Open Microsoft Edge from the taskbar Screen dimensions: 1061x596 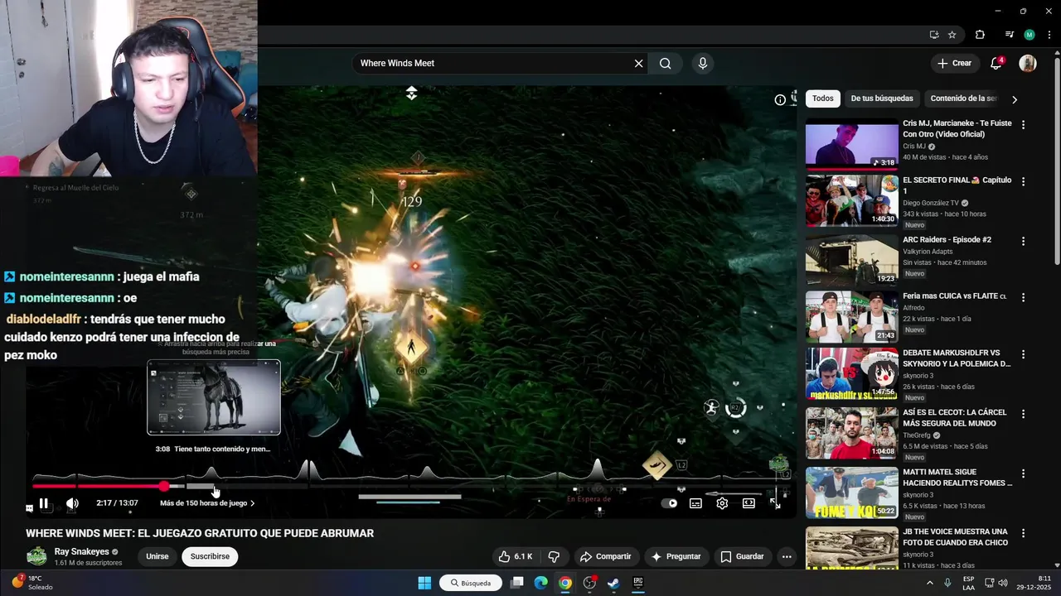[x=540, y=583]
